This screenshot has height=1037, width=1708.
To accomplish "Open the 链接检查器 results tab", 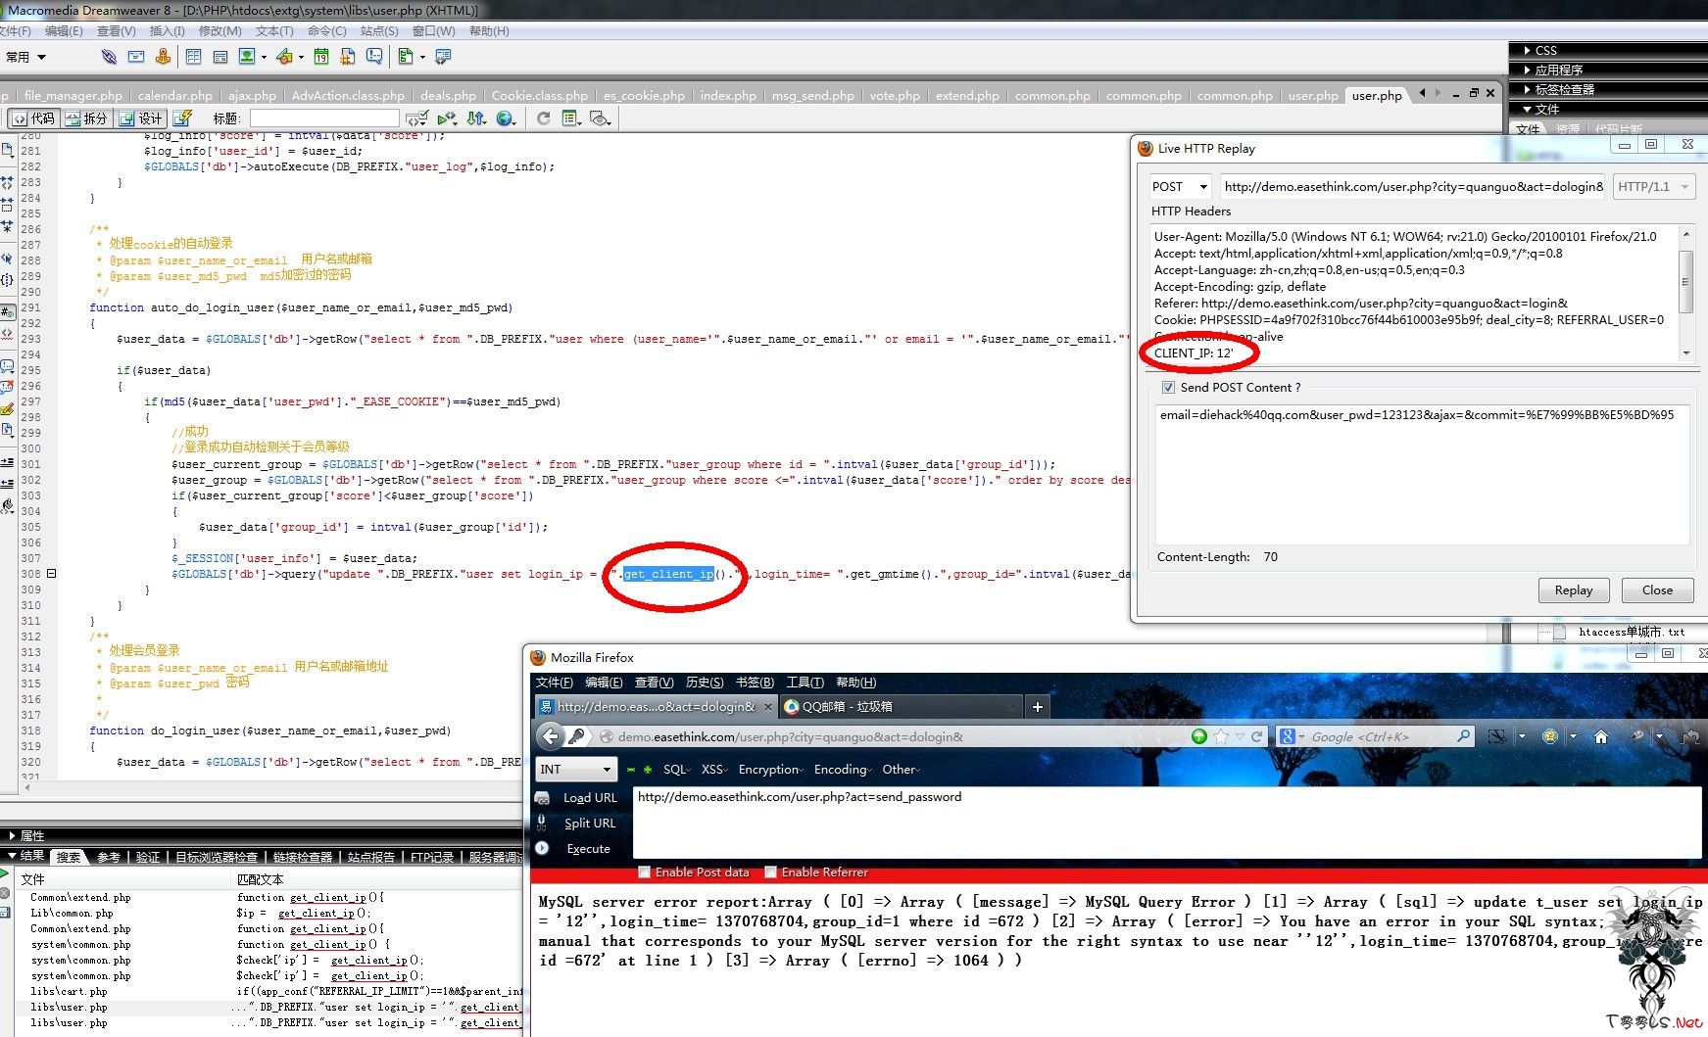I will [x=302, y=857].
